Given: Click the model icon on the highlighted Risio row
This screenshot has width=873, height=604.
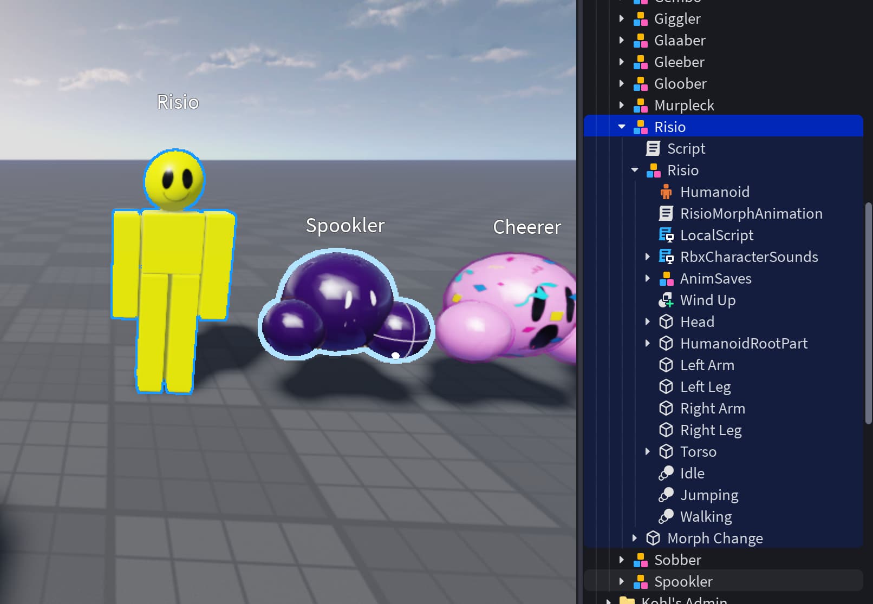Looking at the screenshot, I should (x=641, y=127).
